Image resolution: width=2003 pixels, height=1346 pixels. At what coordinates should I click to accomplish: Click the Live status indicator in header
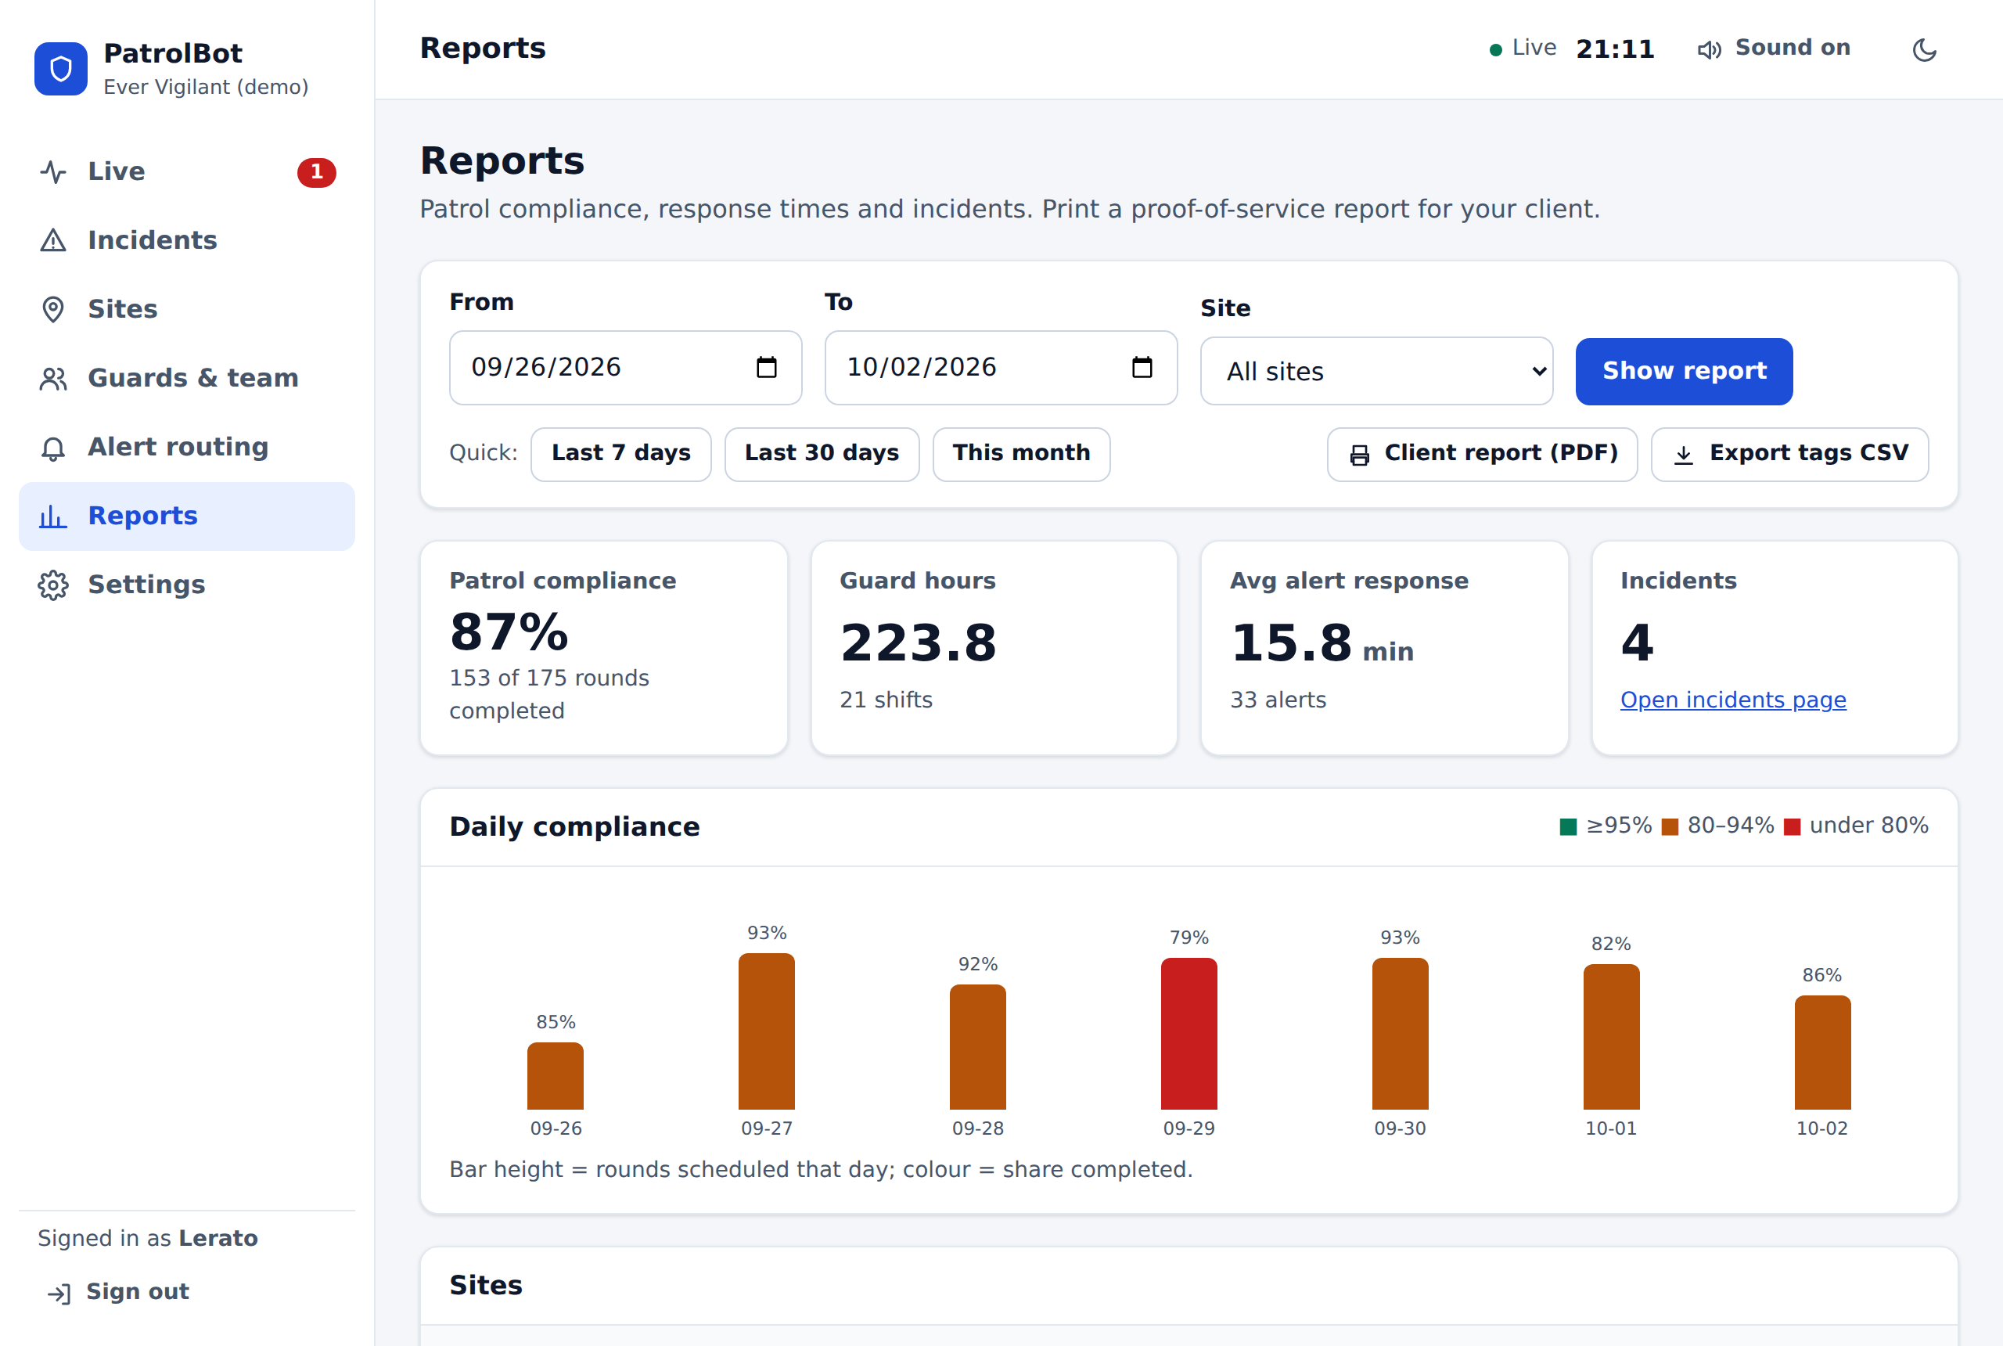[1523, 48]
